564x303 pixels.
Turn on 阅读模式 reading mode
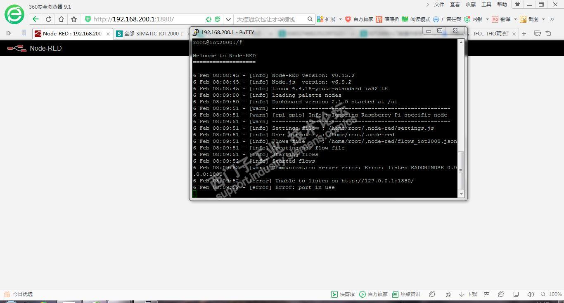pos(416,19)
